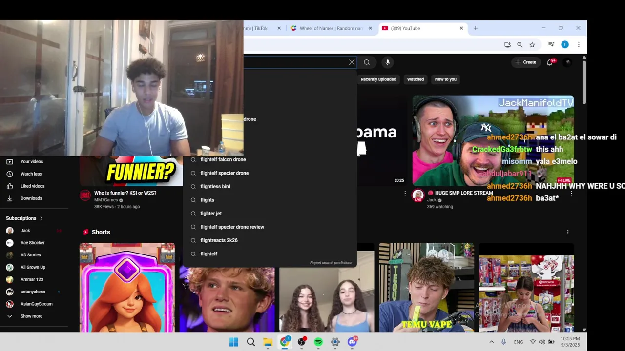Click the Chrome install app icon
625x351 pixels.
pyautogui.click(x=507, y=44)
